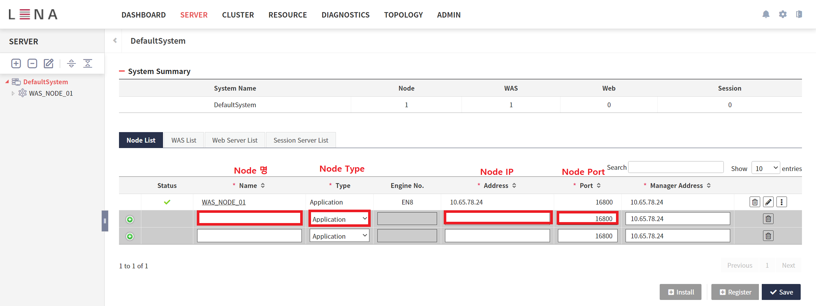
Task: Edit WAS_NODE_01 row with the pencil icon
Action: click(x=768, y=202)
